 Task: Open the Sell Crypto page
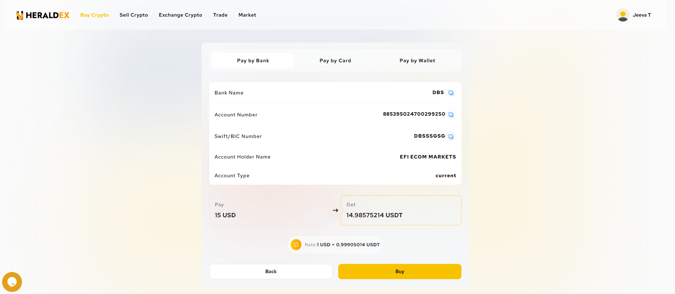click(134, 15)
